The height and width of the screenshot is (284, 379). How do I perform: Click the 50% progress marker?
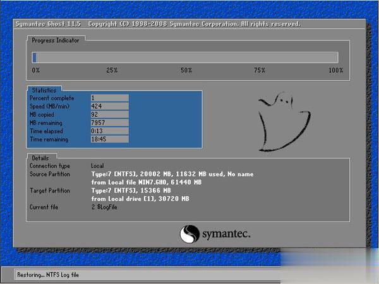[186, 70]
